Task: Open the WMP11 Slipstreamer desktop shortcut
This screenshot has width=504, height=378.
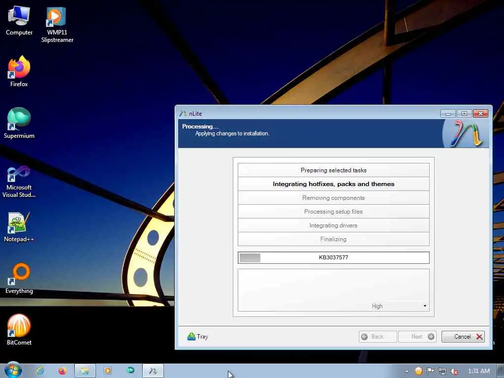Action: coord(57,25)
